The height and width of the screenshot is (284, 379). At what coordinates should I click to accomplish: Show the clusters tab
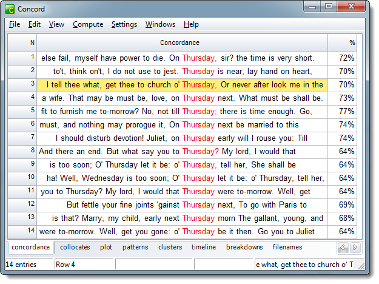click(170, 247)
